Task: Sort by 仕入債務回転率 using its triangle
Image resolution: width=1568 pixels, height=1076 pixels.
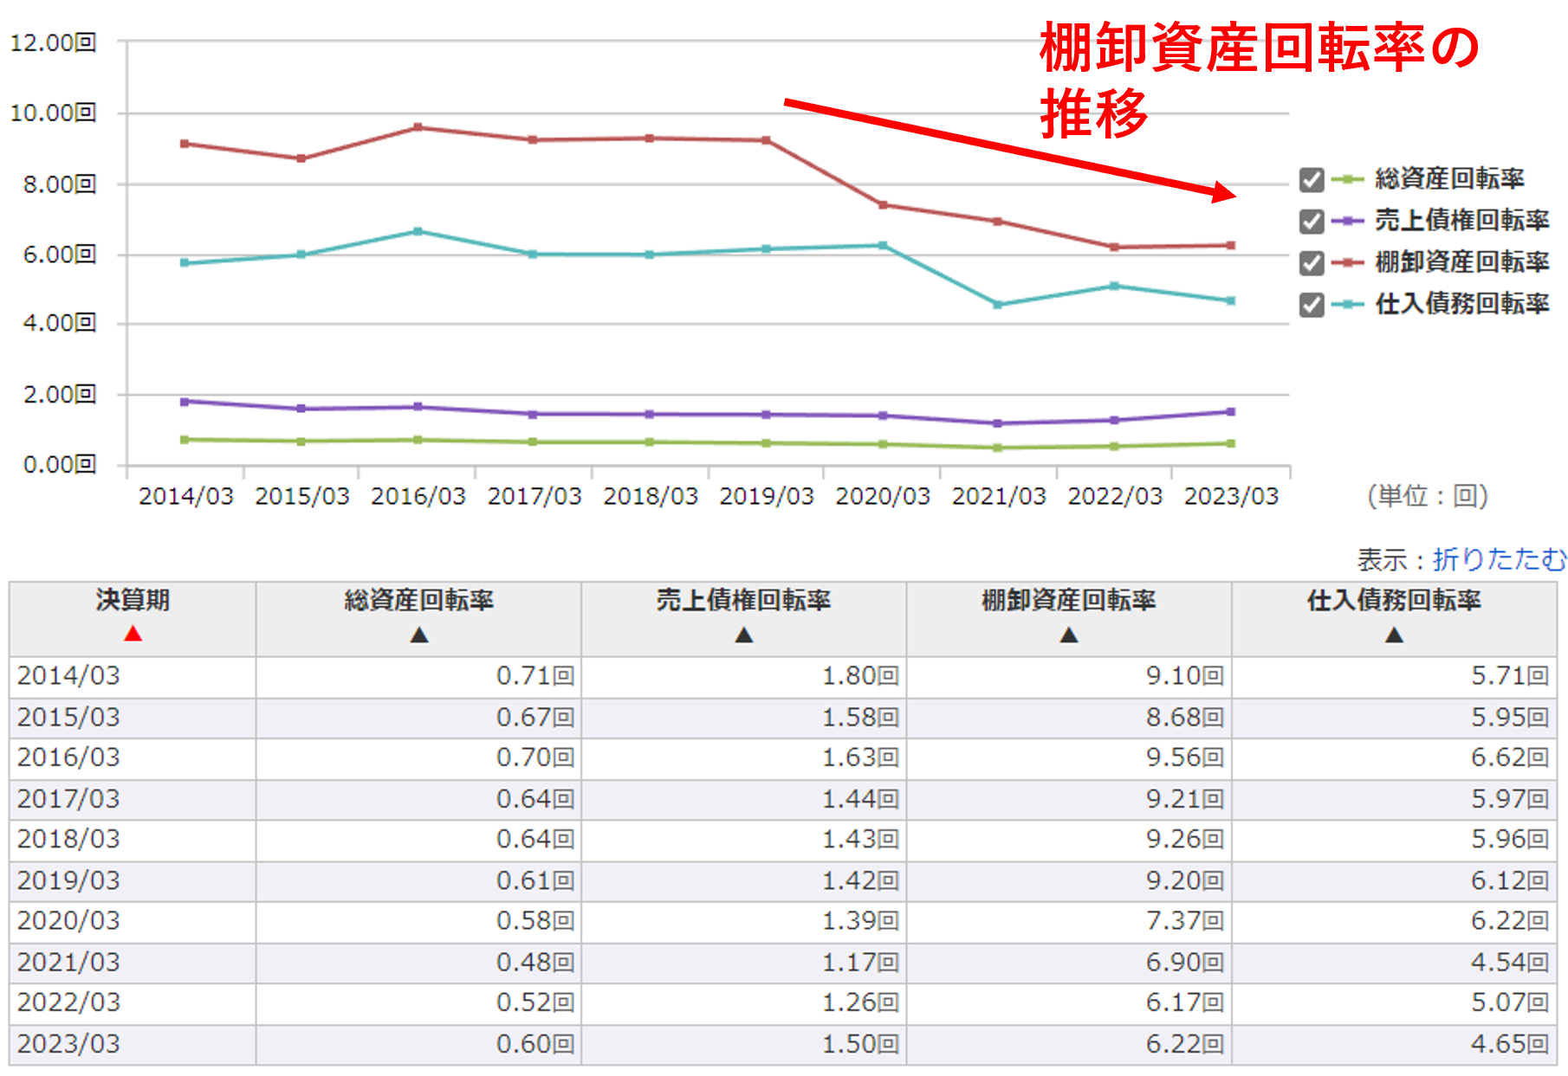Action: point(1394,635)
